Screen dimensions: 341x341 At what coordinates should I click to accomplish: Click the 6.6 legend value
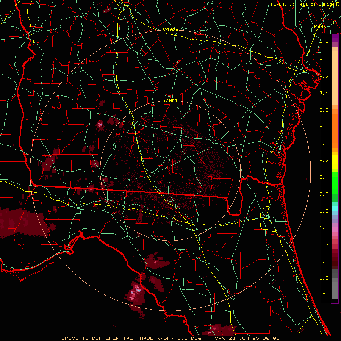pyautogui.click(x=324, y=110)
